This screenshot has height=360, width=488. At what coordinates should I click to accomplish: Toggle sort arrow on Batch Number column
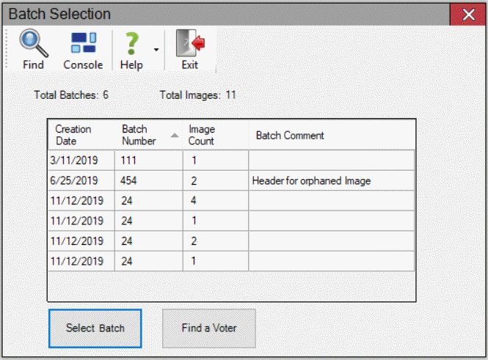tap(175, 135)
